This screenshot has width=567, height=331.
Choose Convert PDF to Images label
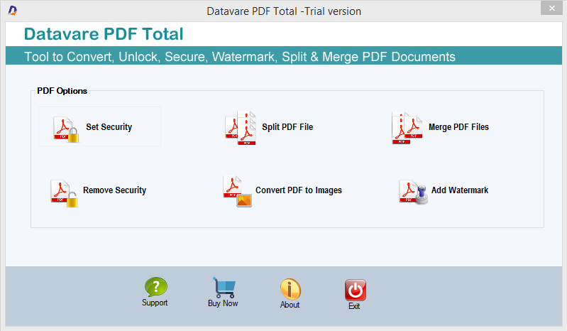299,190
